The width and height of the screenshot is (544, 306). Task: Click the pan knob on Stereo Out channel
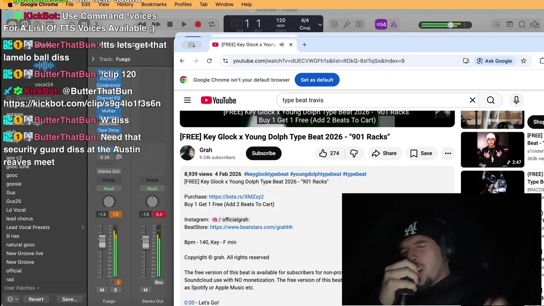(x=152, y=201)
